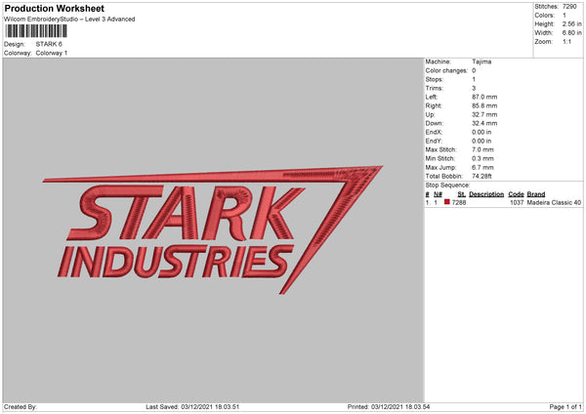The image size is (586, 414).
Task: Click the design name 'STARK 6'
Action: point(49,44)
